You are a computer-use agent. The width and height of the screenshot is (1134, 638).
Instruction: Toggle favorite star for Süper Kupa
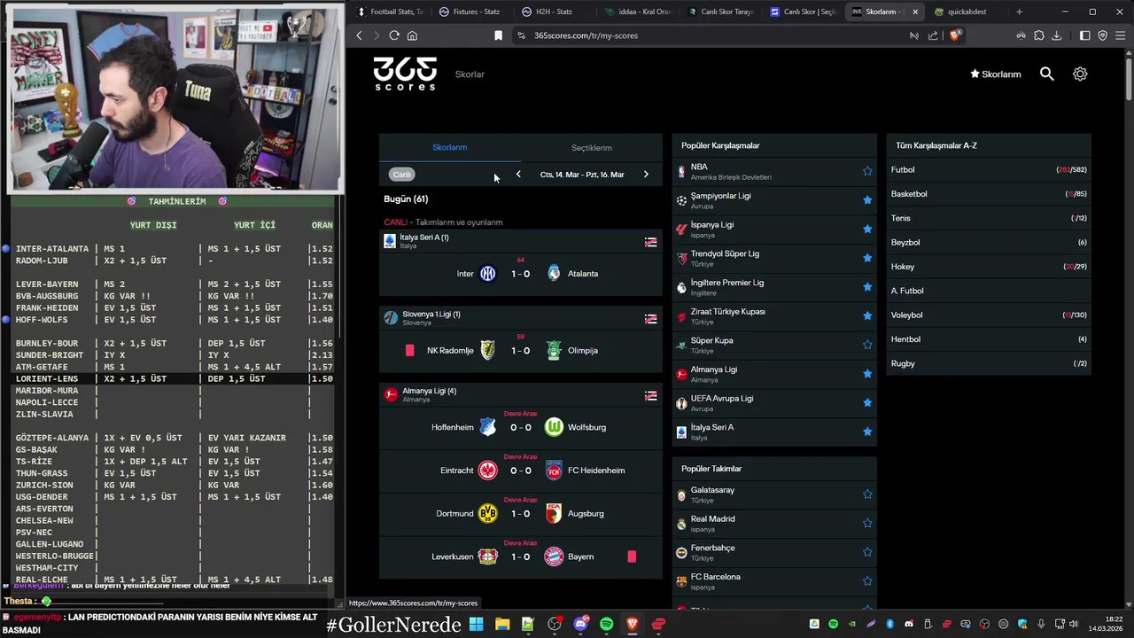(x=867, y=345)
